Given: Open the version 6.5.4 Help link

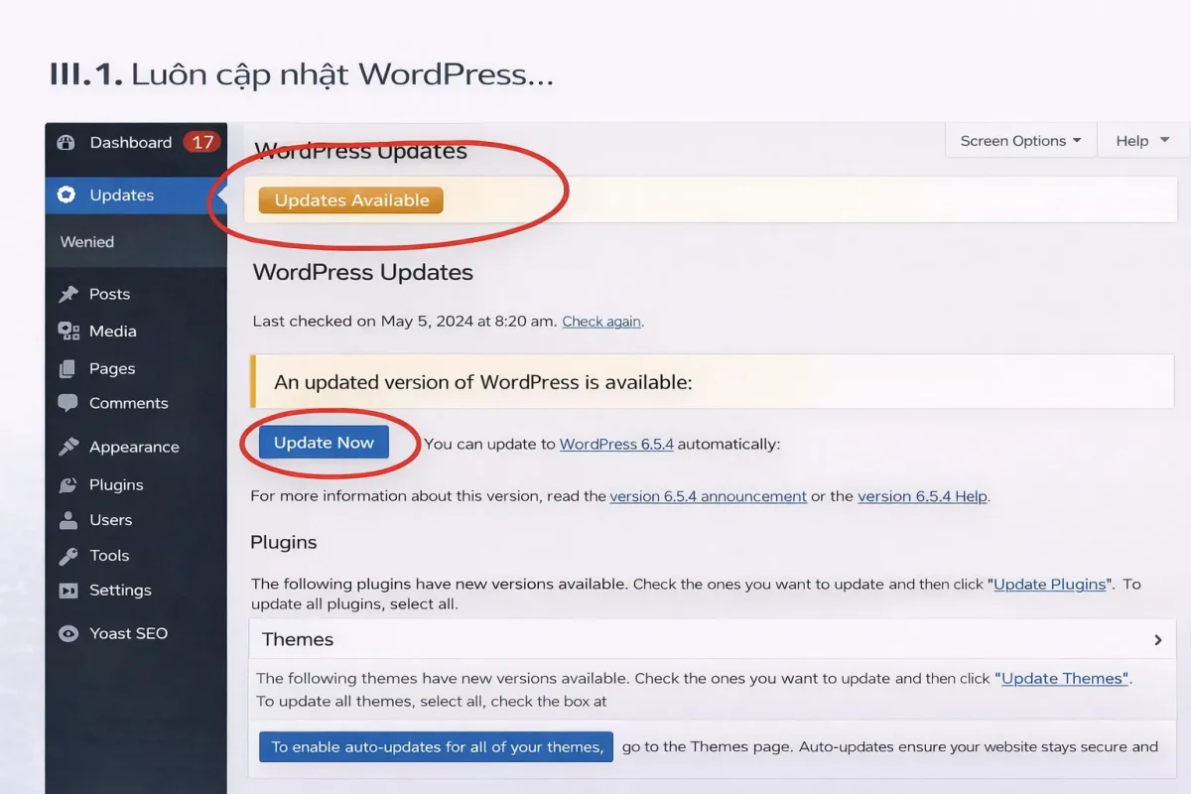Looking at the screenshot, I should [922, 496].
